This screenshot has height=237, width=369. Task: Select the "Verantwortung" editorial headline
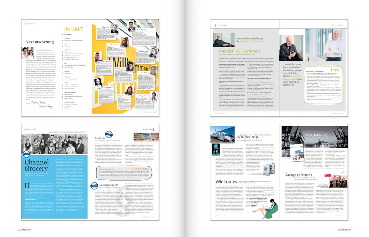40,42
